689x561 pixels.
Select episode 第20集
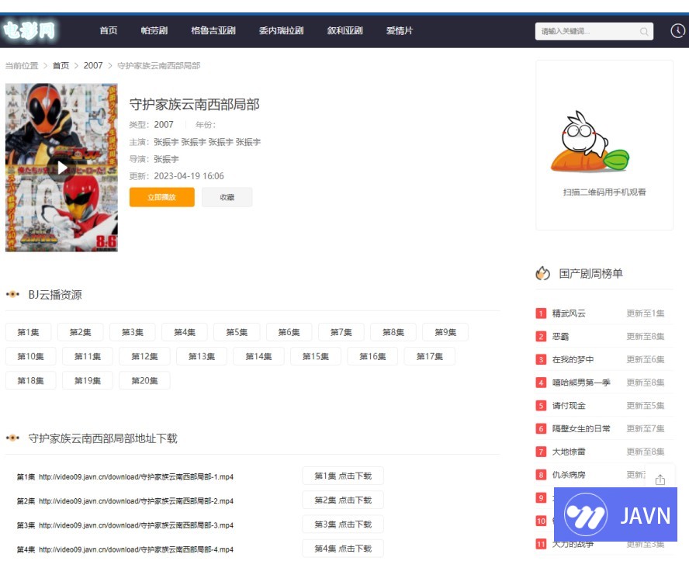click(144, 380)
